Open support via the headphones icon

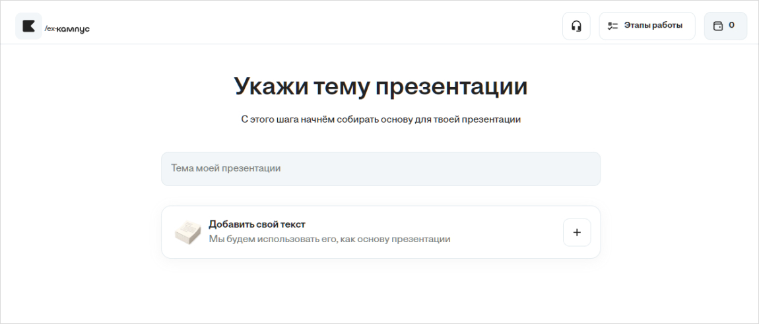pos(576,26)
